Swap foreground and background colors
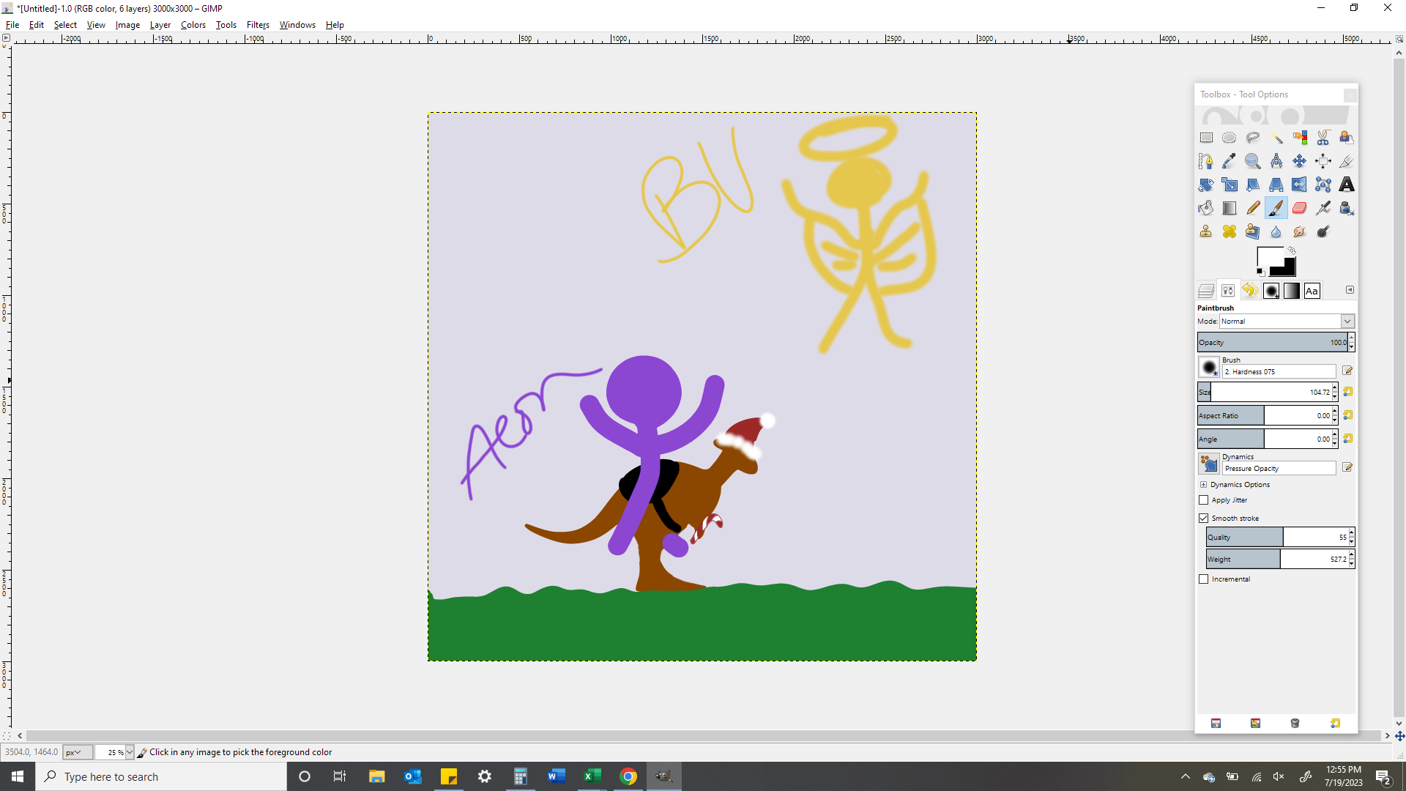Screen dimensions: 1406x791 coord(1292,250)
